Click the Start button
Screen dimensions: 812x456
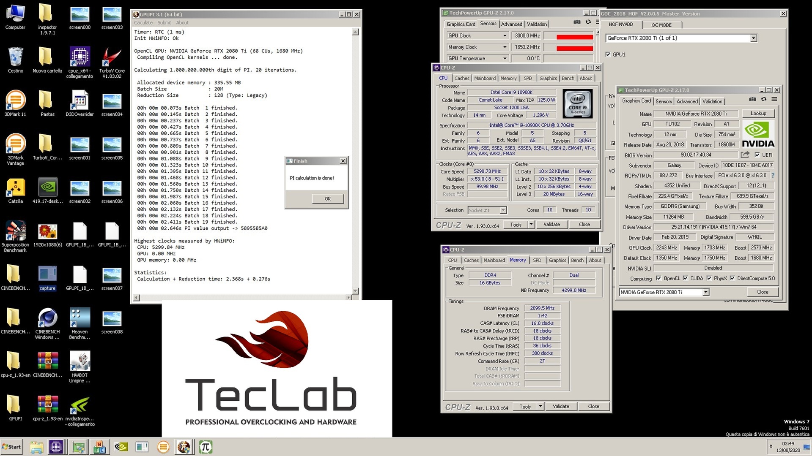coord(12,447)
